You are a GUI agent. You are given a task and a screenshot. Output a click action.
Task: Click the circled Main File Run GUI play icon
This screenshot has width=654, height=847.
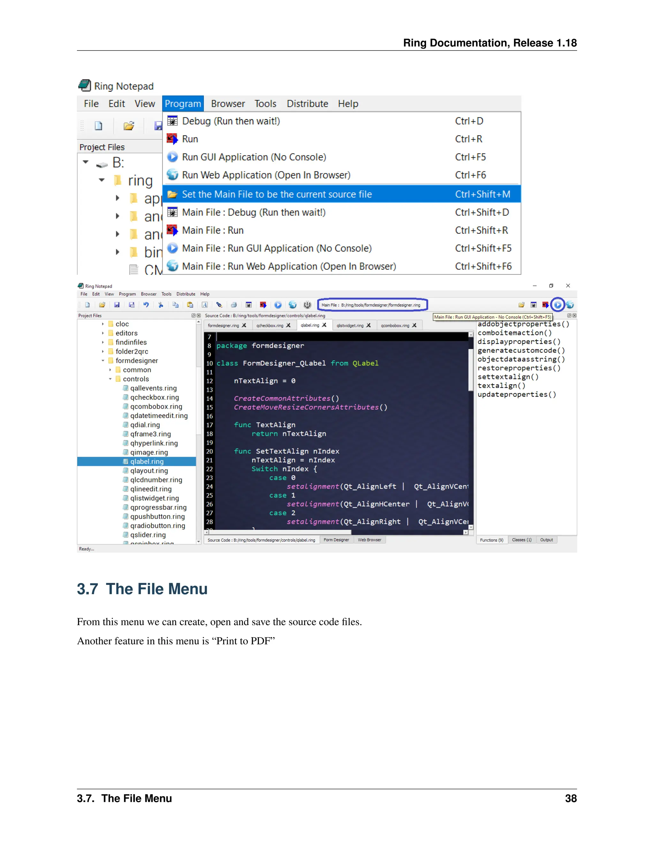coord(558,305)
